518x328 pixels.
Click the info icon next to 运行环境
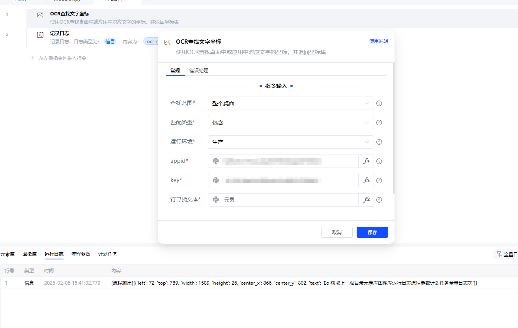click(379, 142)
